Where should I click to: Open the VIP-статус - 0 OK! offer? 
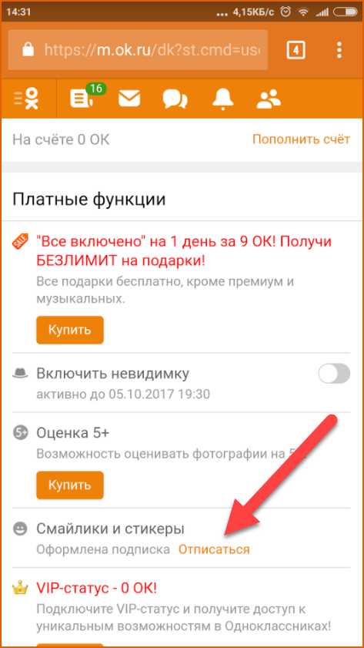point(96,588)
